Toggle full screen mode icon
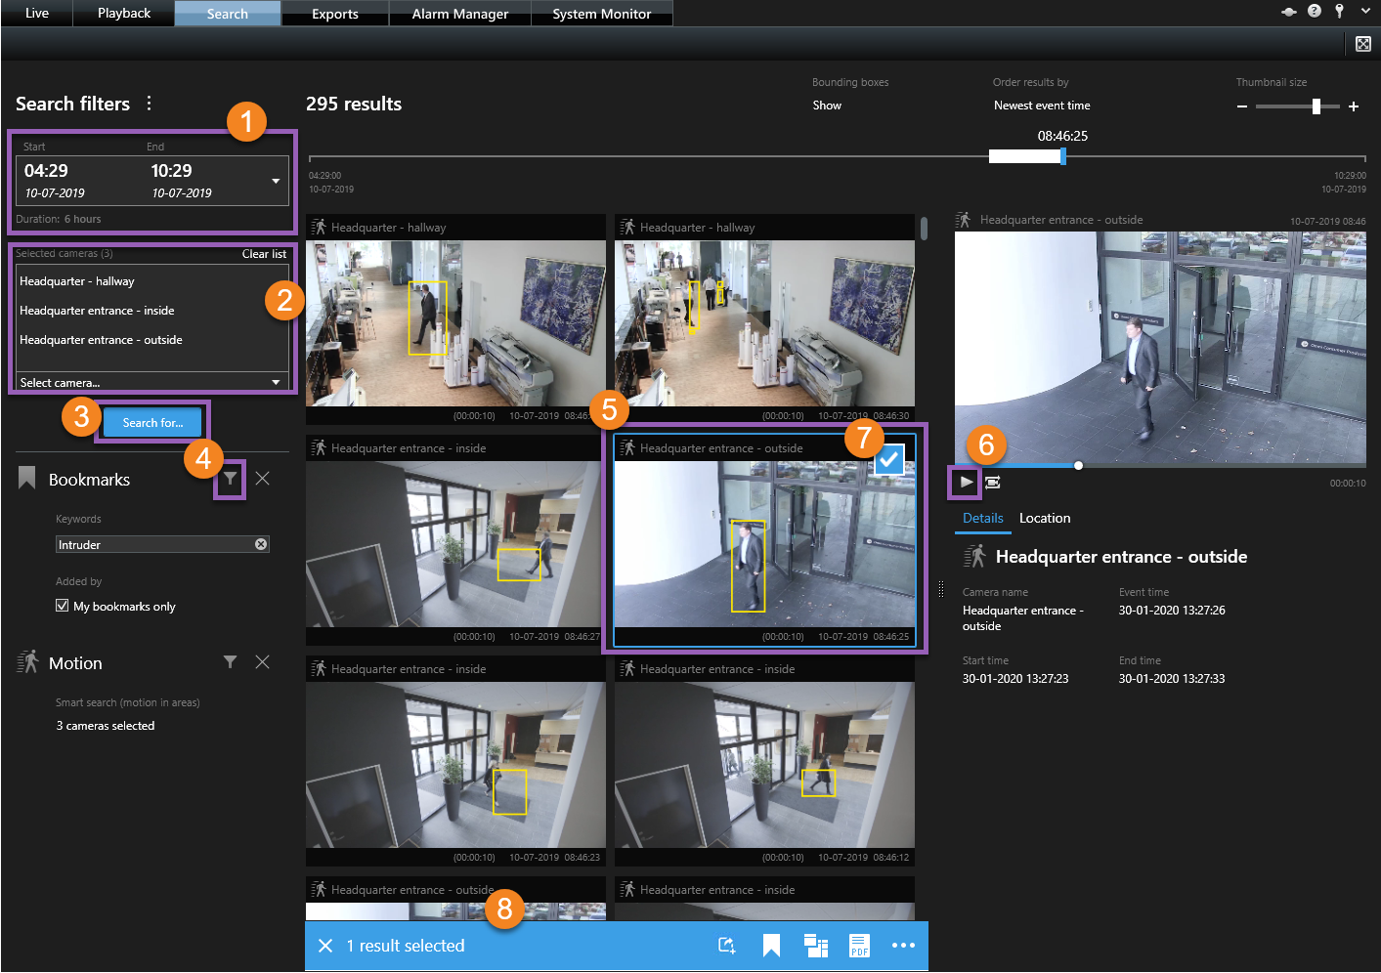The height and width of the screenshot is (973, 1381). [x=1363, y=44]
